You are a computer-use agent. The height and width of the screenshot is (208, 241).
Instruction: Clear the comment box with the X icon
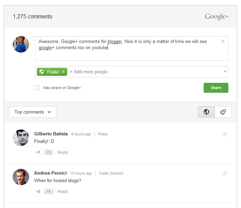pos(223,42)
